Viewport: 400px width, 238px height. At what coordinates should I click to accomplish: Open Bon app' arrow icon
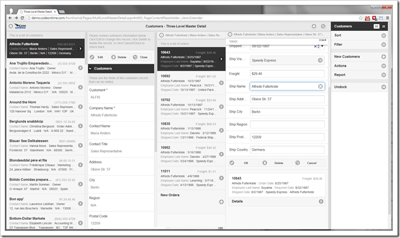point(81,203)
